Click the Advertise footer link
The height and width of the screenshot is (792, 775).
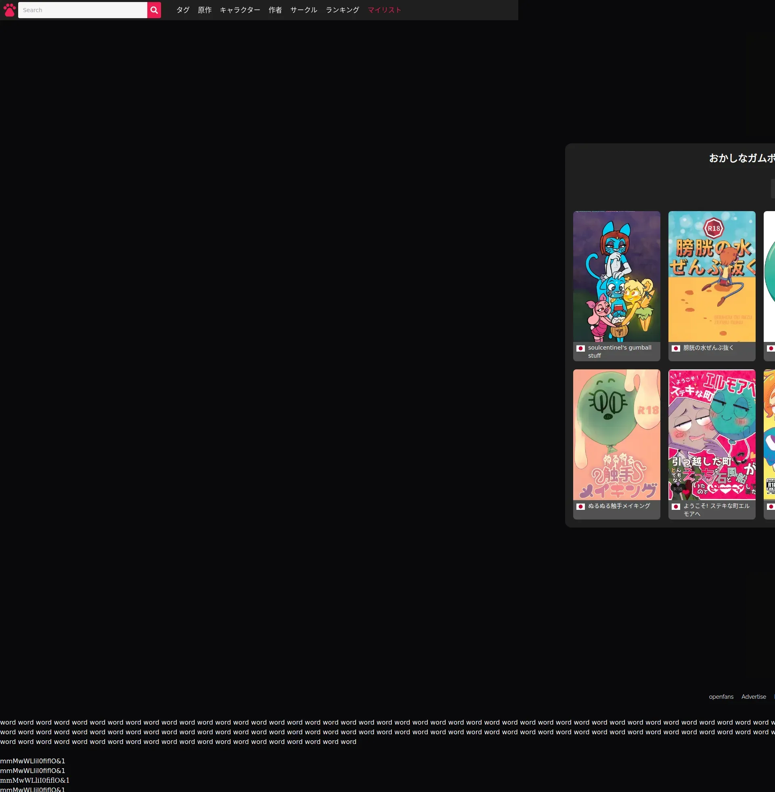[x=754, y=697]
